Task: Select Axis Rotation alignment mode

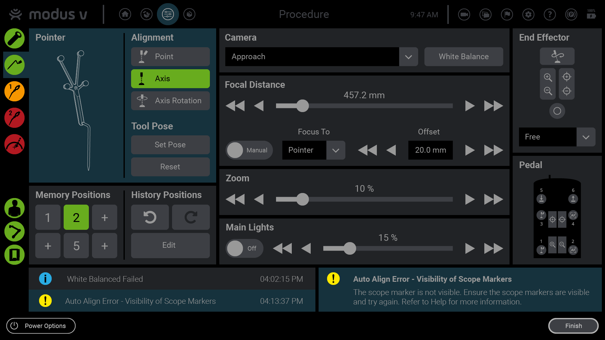Action: click(170, 101)
